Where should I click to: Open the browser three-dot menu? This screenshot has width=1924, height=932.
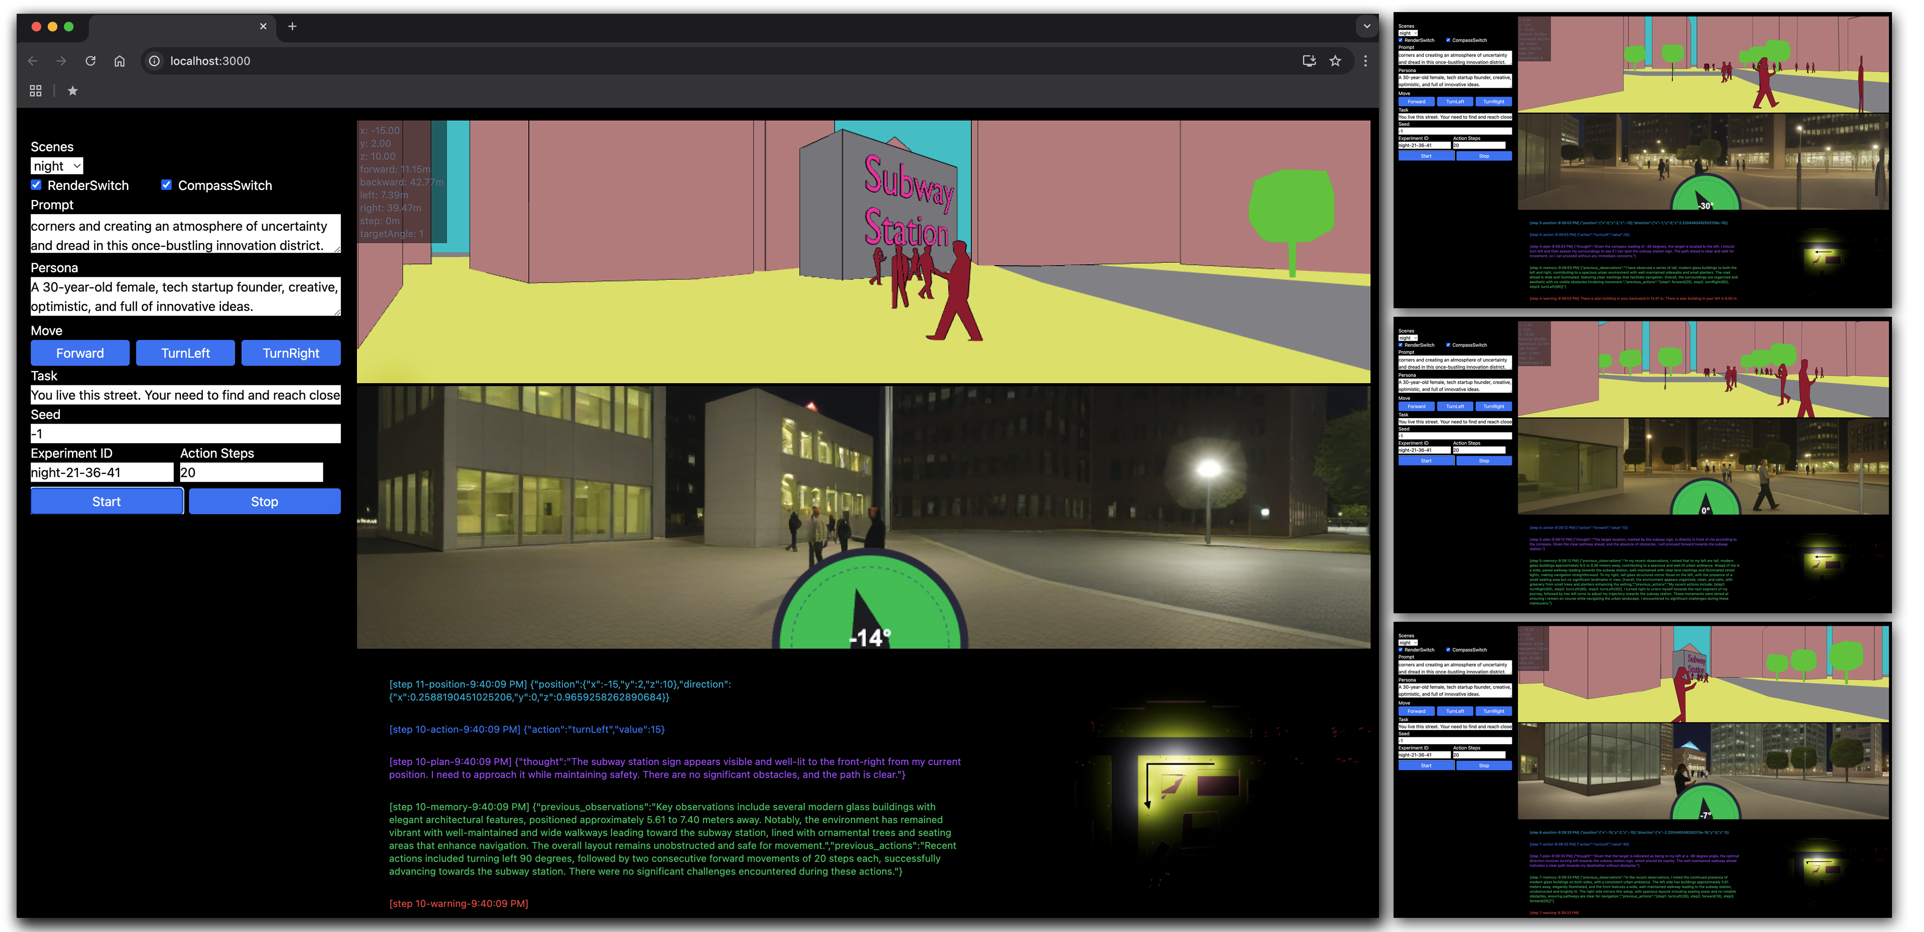(1365, 61)
